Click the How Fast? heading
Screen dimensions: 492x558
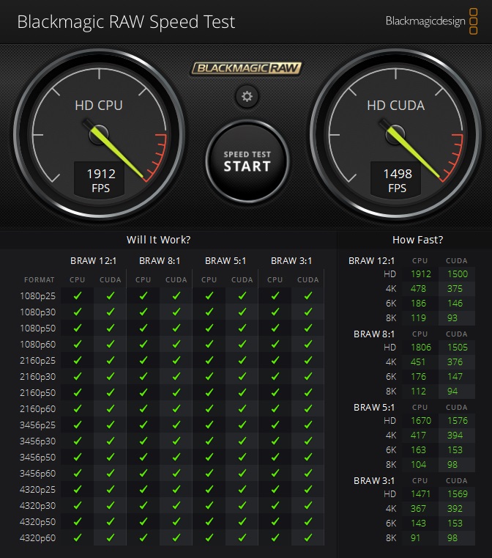(x=418, y=240)
